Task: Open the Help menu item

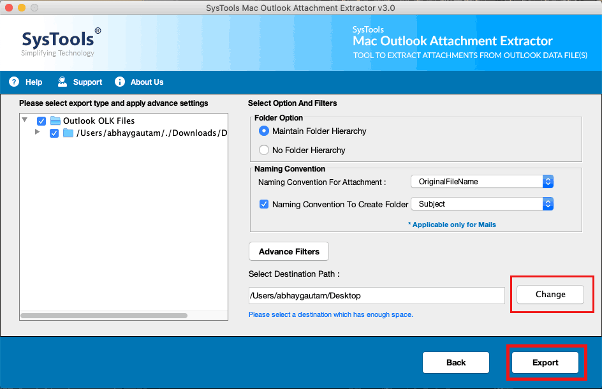Action: [34, 82]
